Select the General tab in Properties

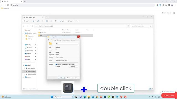coord(50,40)
